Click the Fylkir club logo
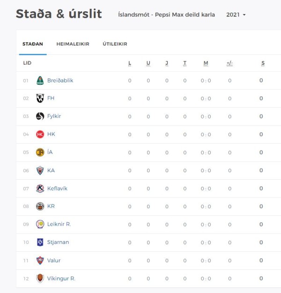Screen dimensions: 281x293 [40, 116]
